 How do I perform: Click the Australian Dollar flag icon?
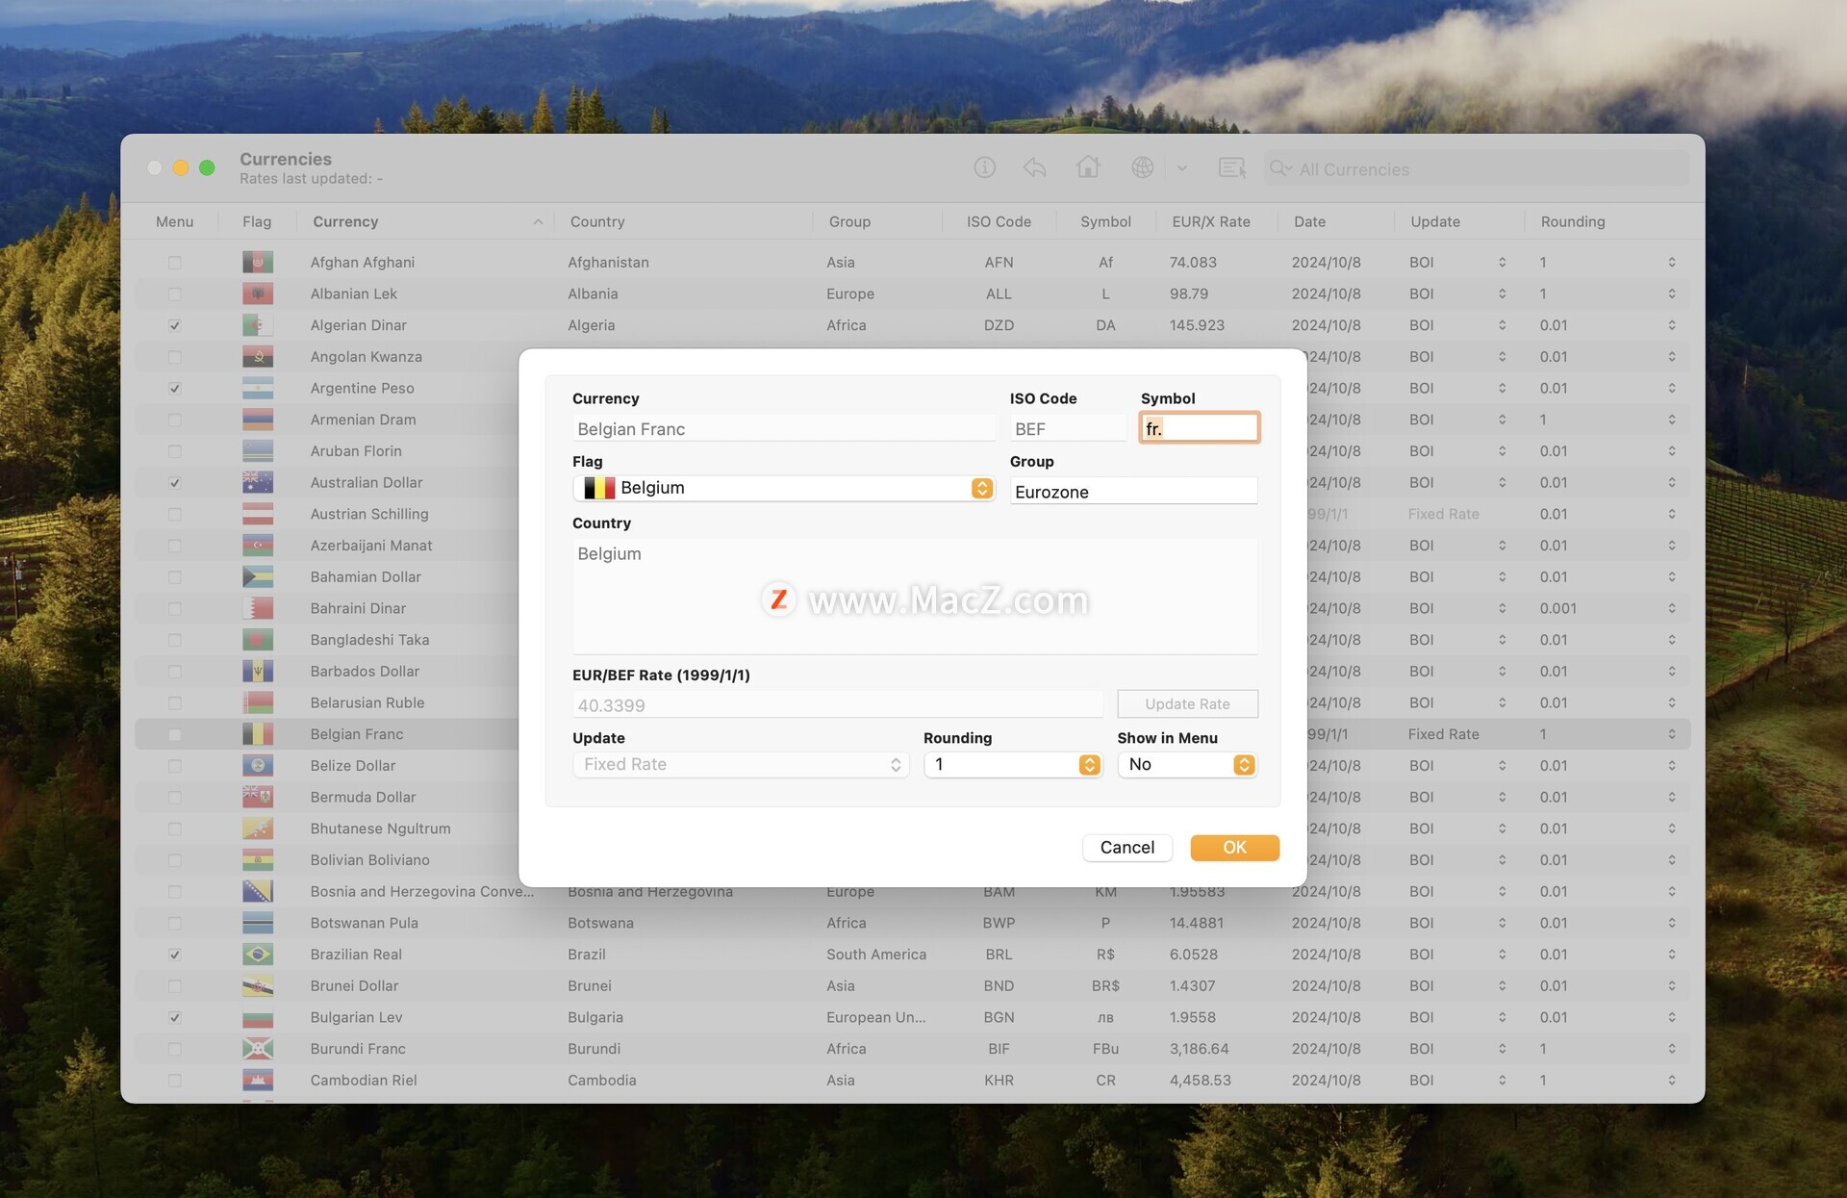click(258, 482)
